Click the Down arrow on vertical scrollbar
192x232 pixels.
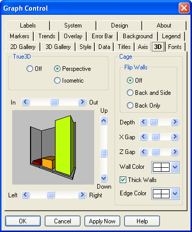pyautogui.click(x=103, y=178)
